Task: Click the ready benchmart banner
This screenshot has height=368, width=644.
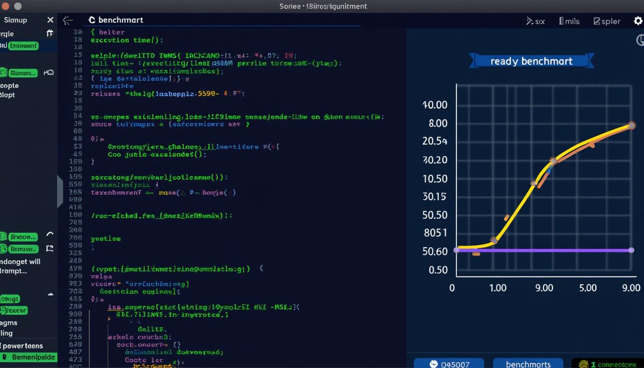Action: 531,61
